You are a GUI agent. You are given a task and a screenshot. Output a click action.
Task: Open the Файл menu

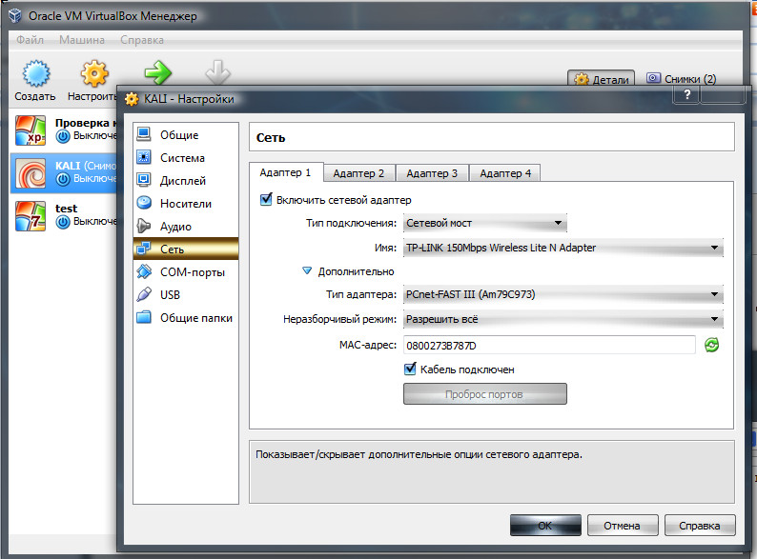[30, 40]
